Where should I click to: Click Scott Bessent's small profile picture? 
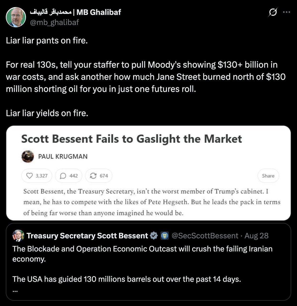(18, 236)
